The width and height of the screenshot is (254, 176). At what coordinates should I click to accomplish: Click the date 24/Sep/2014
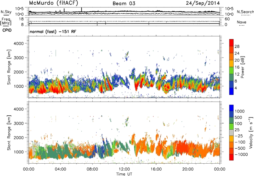[x=203, y=3]
